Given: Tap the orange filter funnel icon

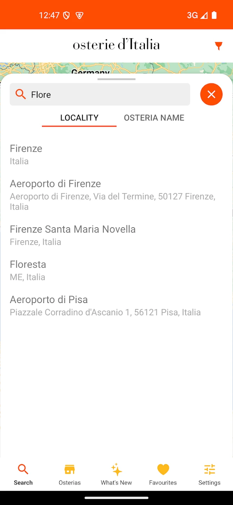Looking at the screenshot, I should pos(219,46).
